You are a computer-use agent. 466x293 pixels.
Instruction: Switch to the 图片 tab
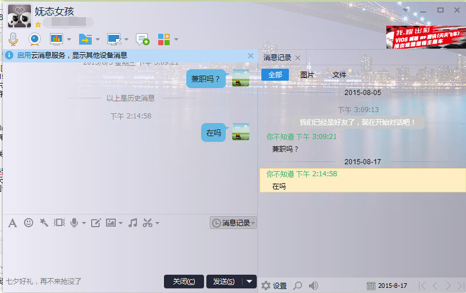tap(307, 75)
